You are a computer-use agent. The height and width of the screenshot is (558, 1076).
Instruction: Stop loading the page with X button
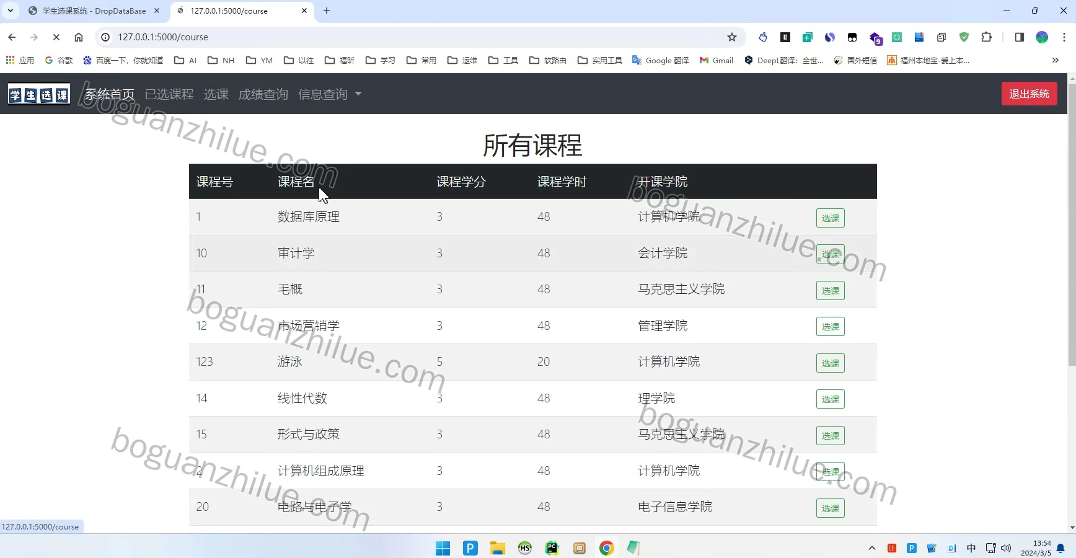tap(56, 37)
